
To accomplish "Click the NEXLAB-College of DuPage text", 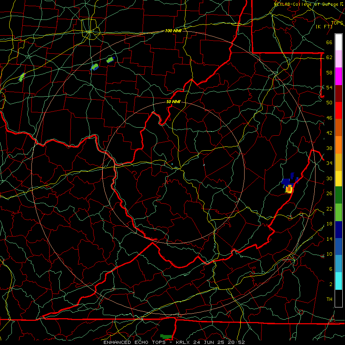I will [x=307, y=4].
